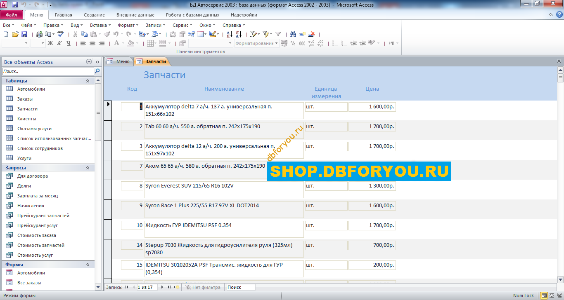Pick the font color A button
This screenshot has width=564, height=300.
[x=116, y=43]
